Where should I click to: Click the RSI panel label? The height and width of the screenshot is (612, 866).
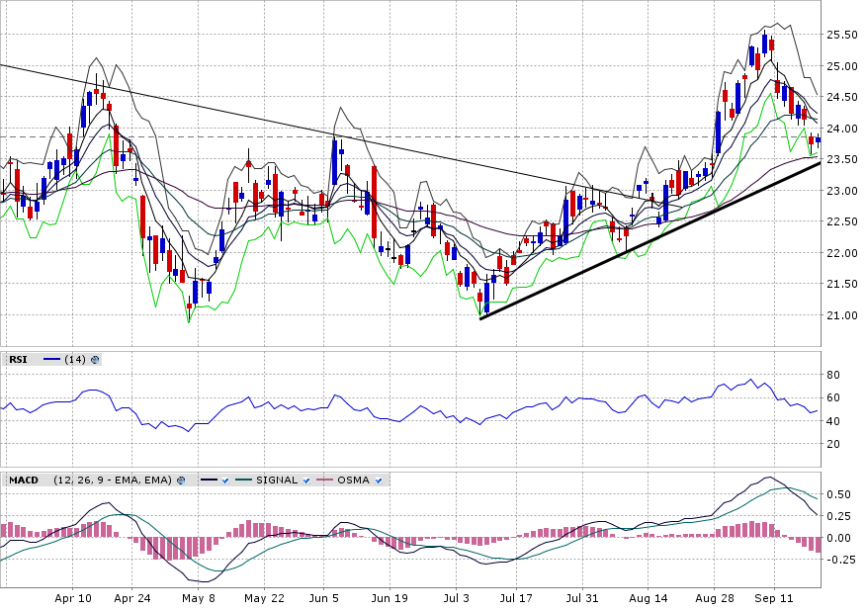point(18,360)
